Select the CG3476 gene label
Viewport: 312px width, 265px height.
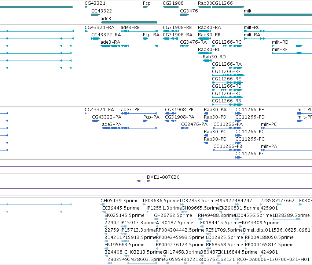(189, 11)
